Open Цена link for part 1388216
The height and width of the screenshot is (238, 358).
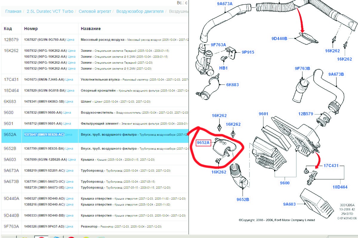tap(69, 204)
